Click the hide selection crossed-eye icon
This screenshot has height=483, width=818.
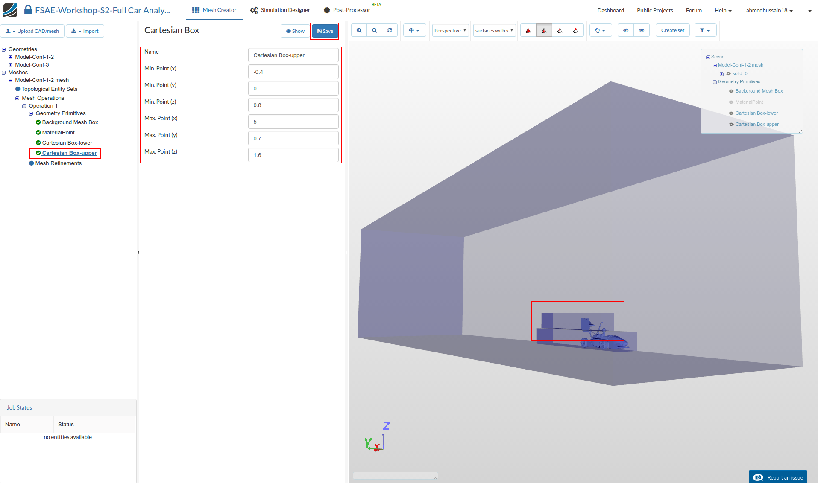[625, 30]
